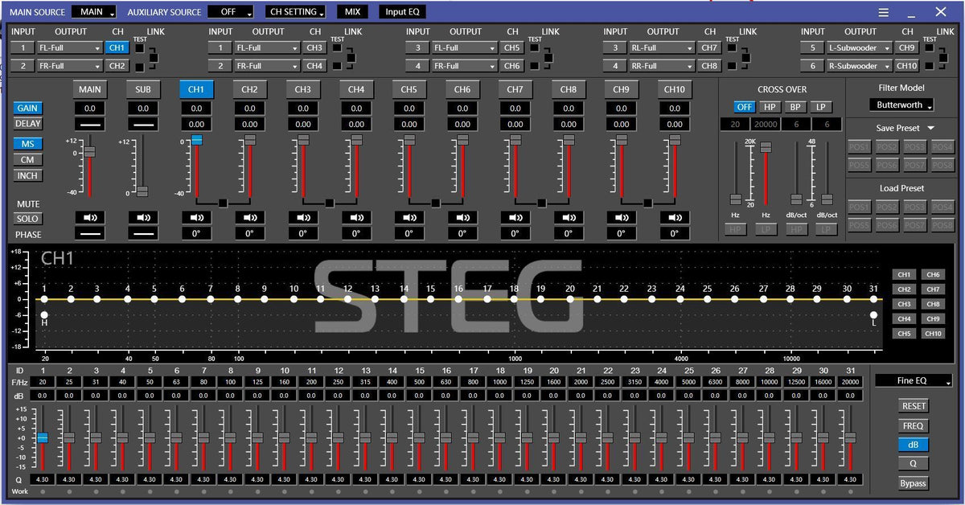The image size is (965, 505).
Task: Select crossover HP mode
Action: 770,107
